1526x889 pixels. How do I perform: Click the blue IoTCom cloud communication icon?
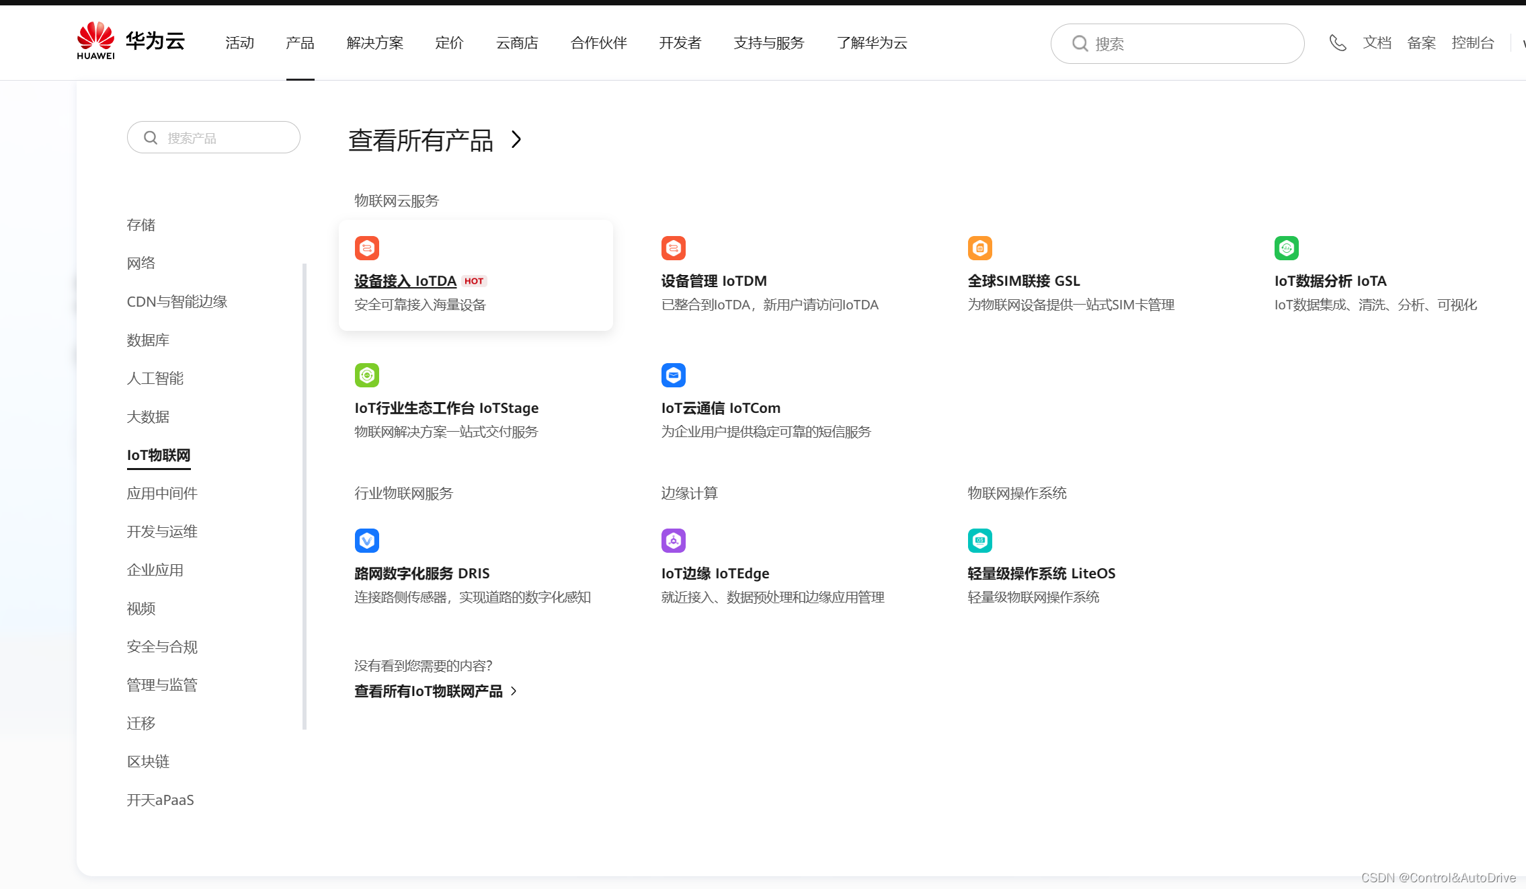(x=673, y=375)
